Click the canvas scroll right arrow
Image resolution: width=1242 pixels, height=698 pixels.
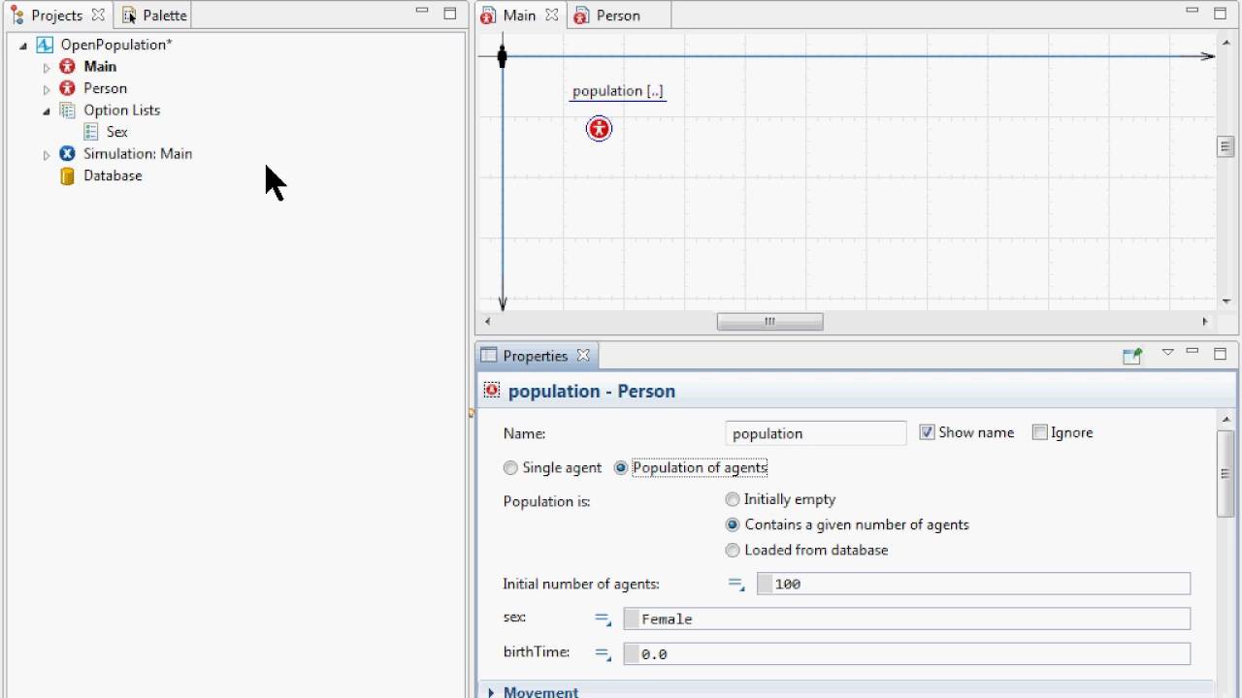pos(1205,322)
